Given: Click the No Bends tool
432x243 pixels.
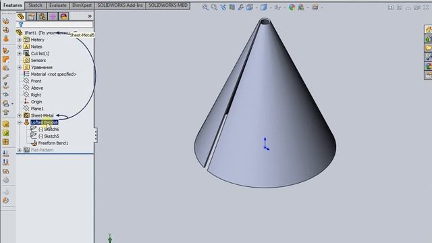Looking at the screenshot, I should point(6,180).
